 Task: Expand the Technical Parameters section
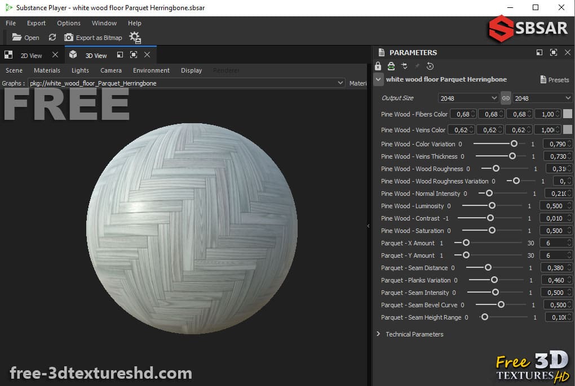click(378, 334)
